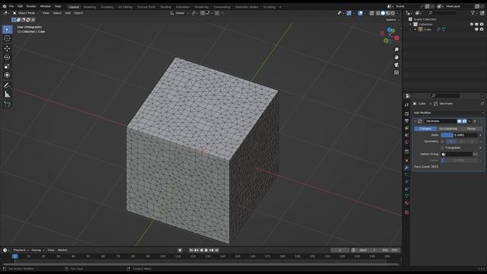Collapse the Collection in outliner

tap(410, 24)
